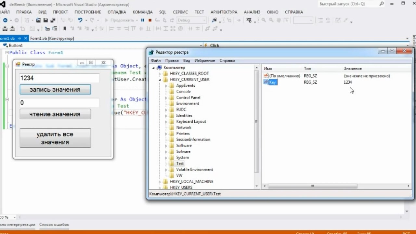Screen dimensions: 416x234
Task: Open Список ошибок panel tab
Action: tap(54, 224)
